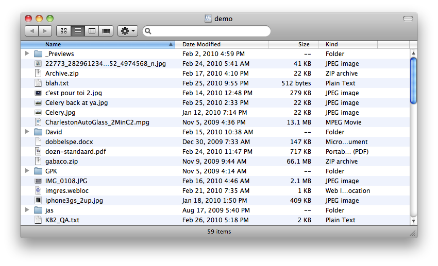Expand the _Previews folder
The image size is (438, 266).
(x=27, y=54)
